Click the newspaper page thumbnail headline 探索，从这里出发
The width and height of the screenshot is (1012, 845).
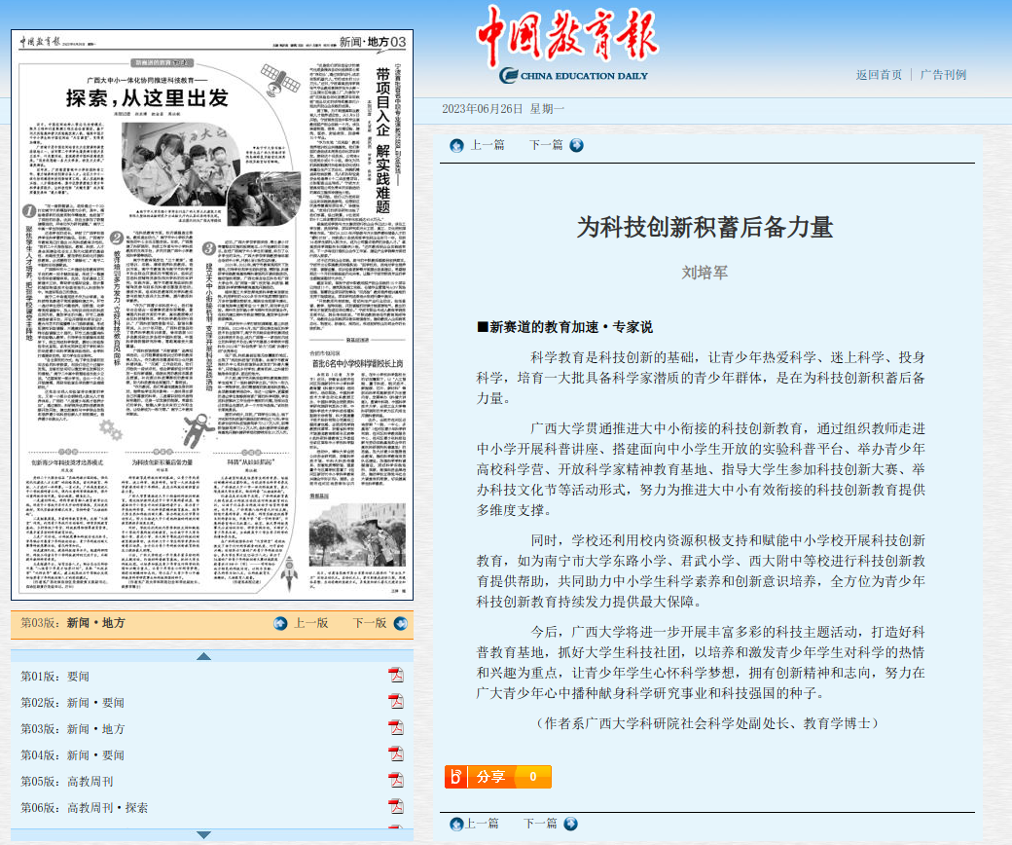[x=146, y=98]
